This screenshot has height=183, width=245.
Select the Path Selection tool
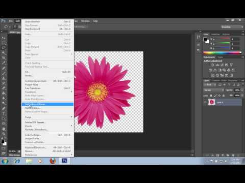(4, 118)
